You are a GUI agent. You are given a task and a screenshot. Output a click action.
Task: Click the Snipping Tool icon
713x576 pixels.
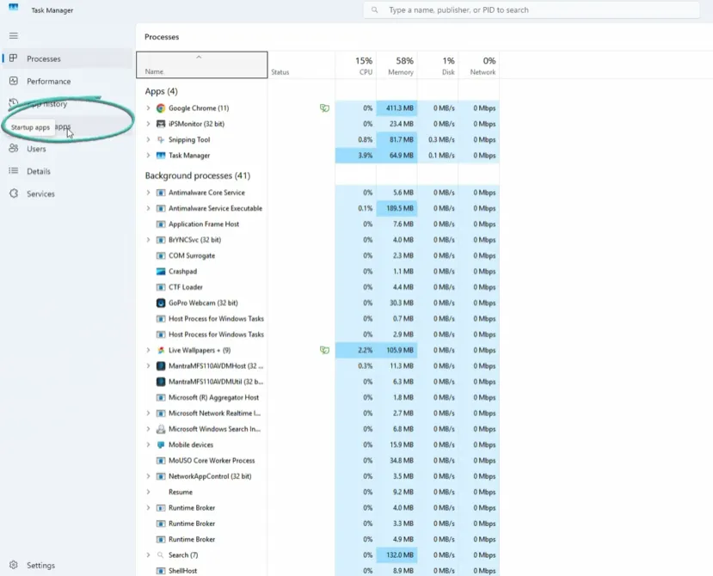pyautogui.click(x=161, y=139)
